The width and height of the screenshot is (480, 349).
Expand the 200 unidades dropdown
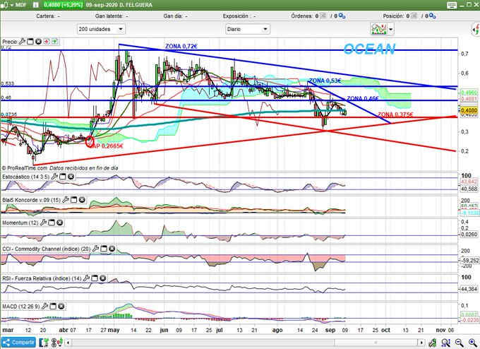[101, 29]
